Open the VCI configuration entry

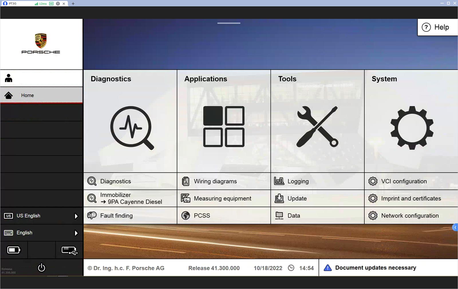click(x=411, y=181)
